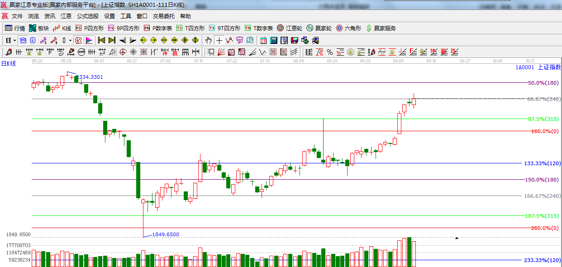
Task: Click the 赢家服务 service button
Action: 381,28
